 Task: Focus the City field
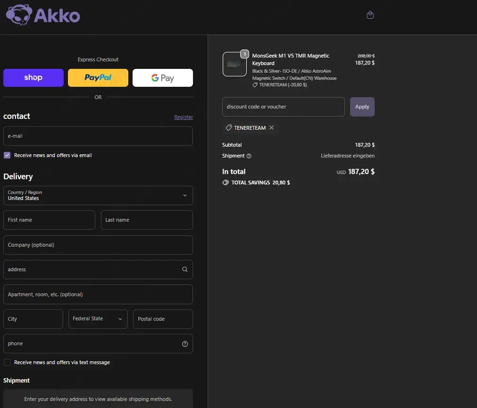[x=33, y=319]
